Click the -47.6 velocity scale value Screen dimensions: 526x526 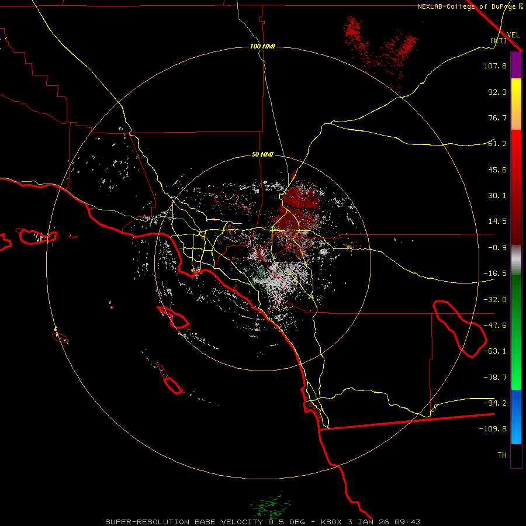click(x=495, y=326)
